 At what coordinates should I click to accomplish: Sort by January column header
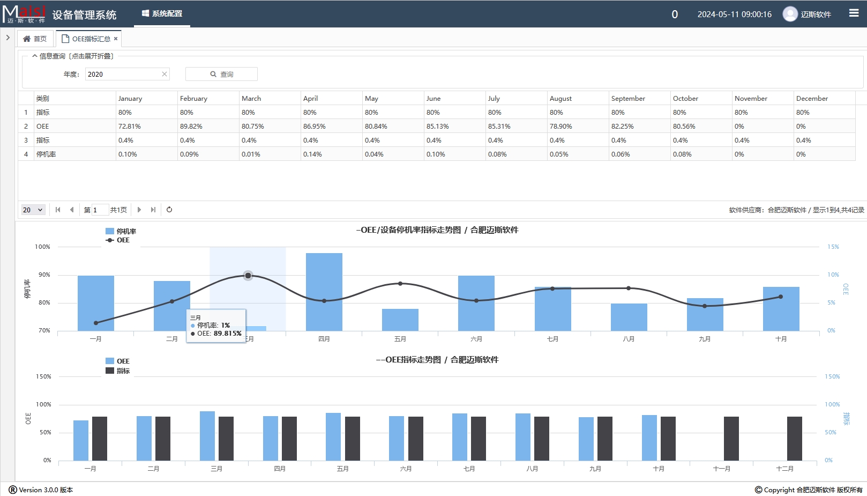(x=146, y=98)
